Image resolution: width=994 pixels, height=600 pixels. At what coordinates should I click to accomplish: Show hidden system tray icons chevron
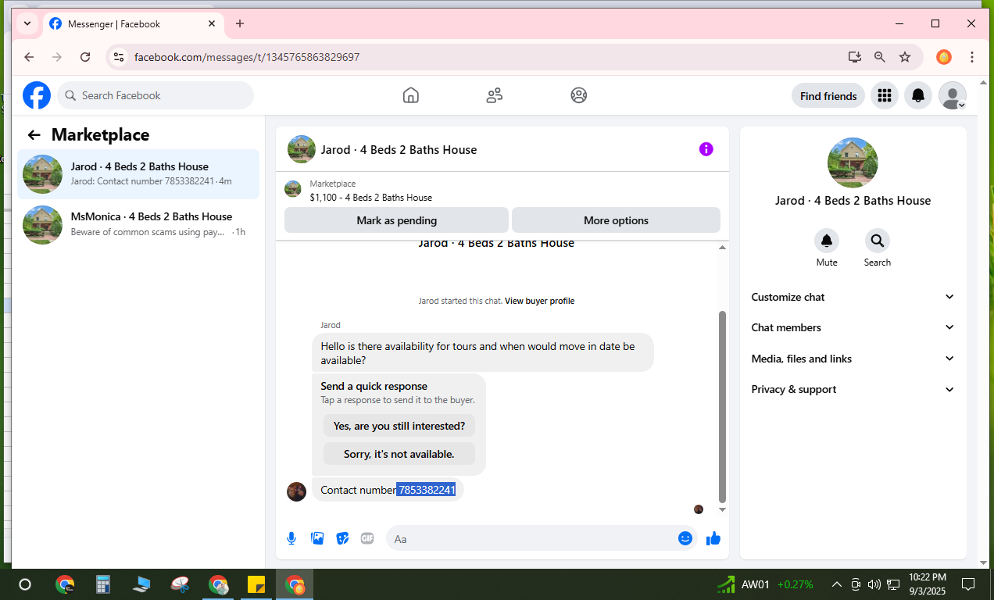point(836,584)
